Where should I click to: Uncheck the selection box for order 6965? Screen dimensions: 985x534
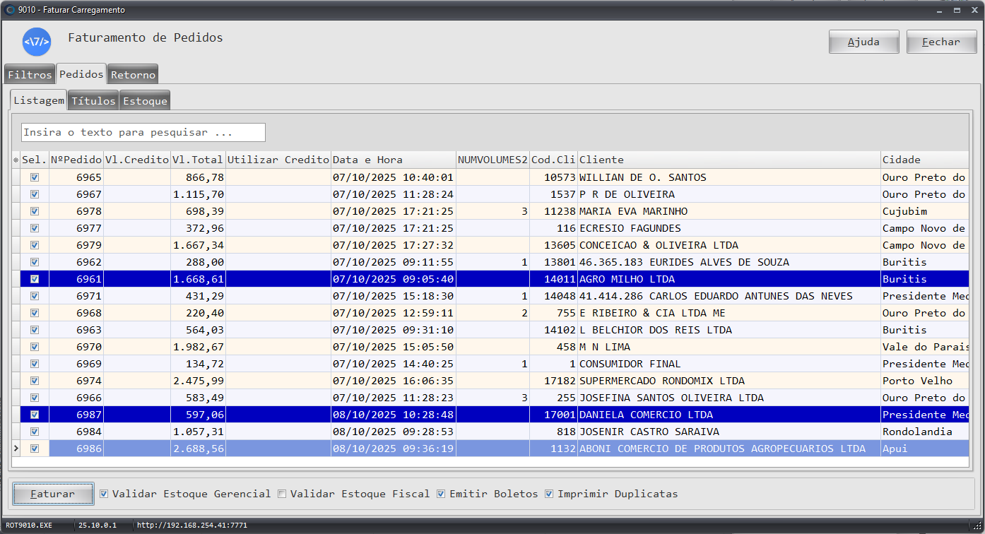pos(35,177)
